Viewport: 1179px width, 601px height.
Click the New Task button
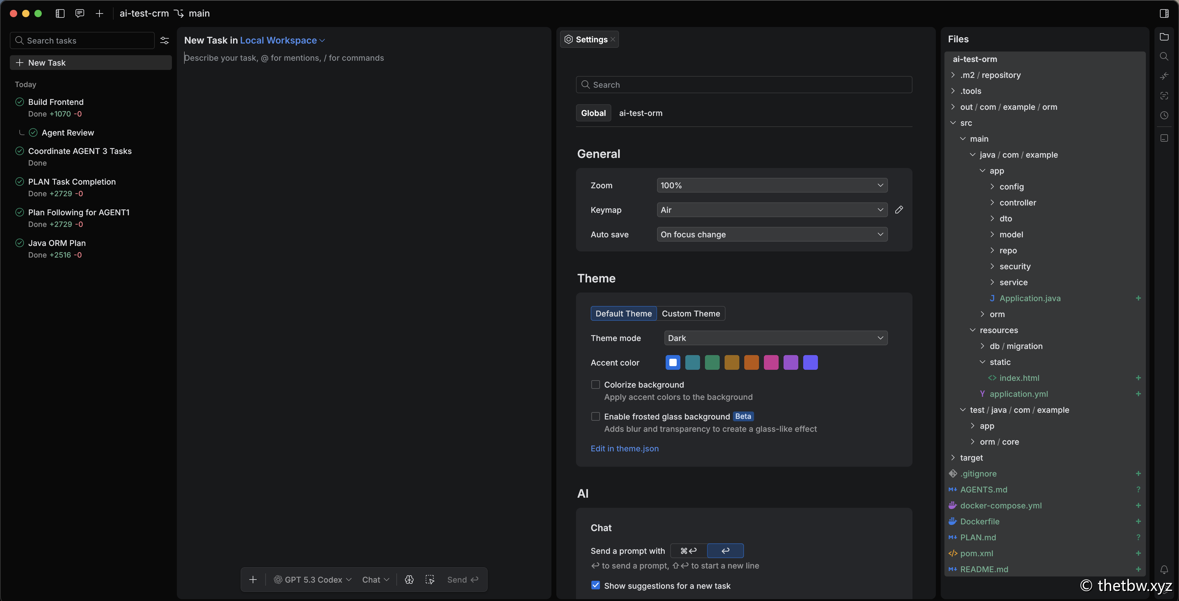pos(91,63)
